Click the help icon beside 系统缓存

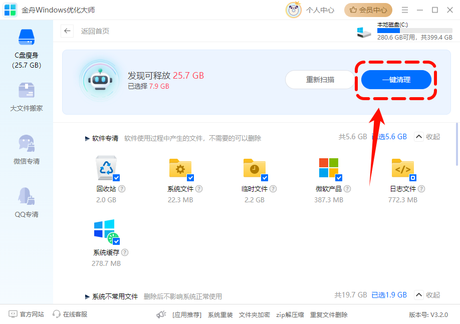point(125,252)
